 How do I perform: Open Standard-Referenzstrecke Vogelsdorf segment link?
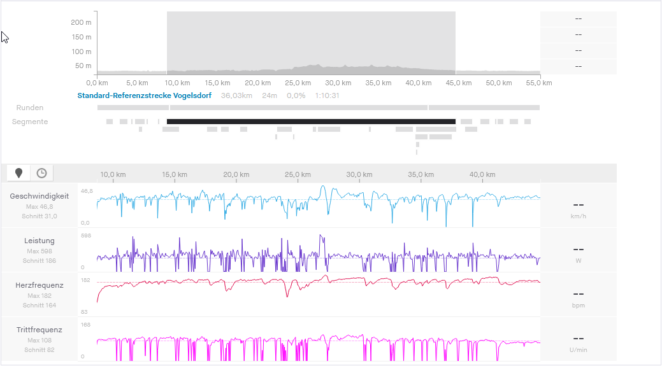click(x=144, y=95)
